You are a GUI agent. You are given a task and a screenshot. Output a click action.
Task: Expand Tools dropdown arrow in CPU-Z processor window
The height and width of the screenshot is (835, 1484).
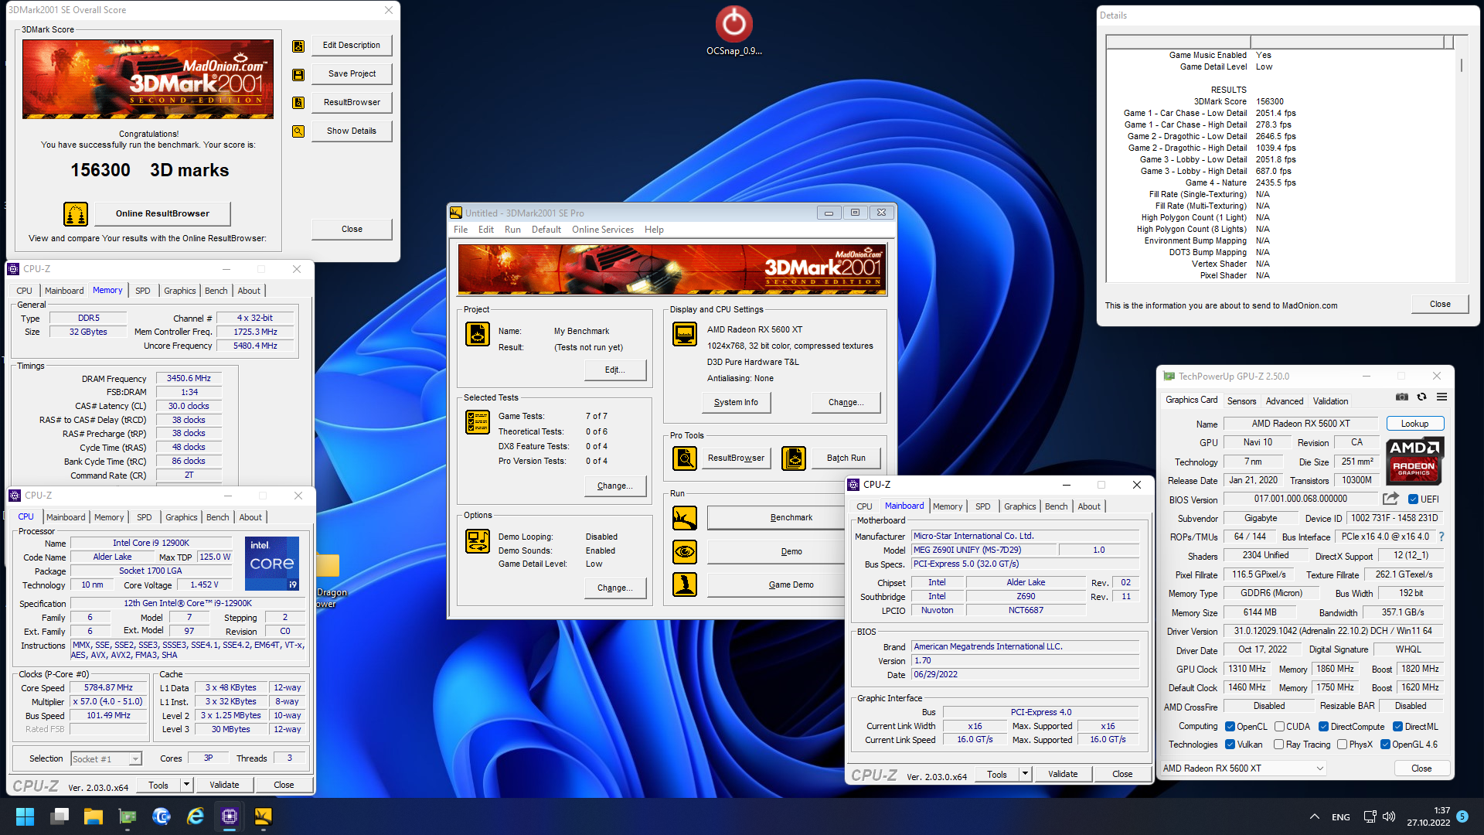tap(186, 785)
